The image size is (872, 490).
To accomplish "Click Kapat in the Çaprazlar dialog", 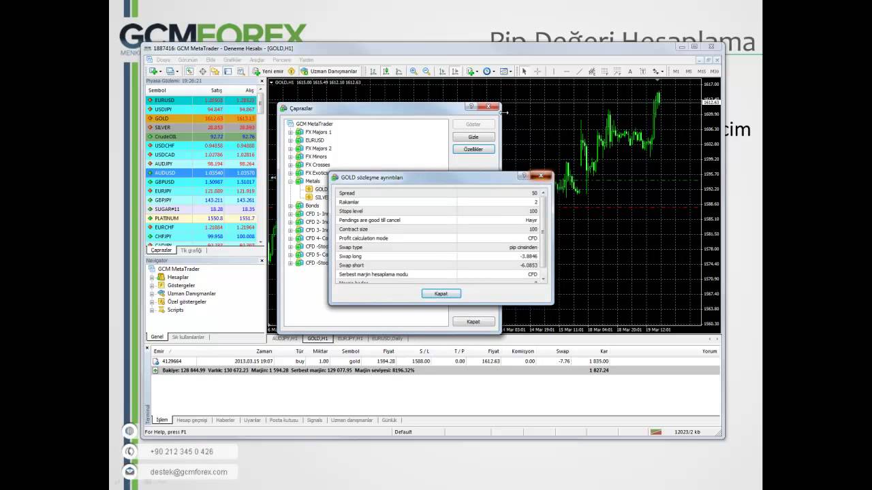I will (473, 321).
